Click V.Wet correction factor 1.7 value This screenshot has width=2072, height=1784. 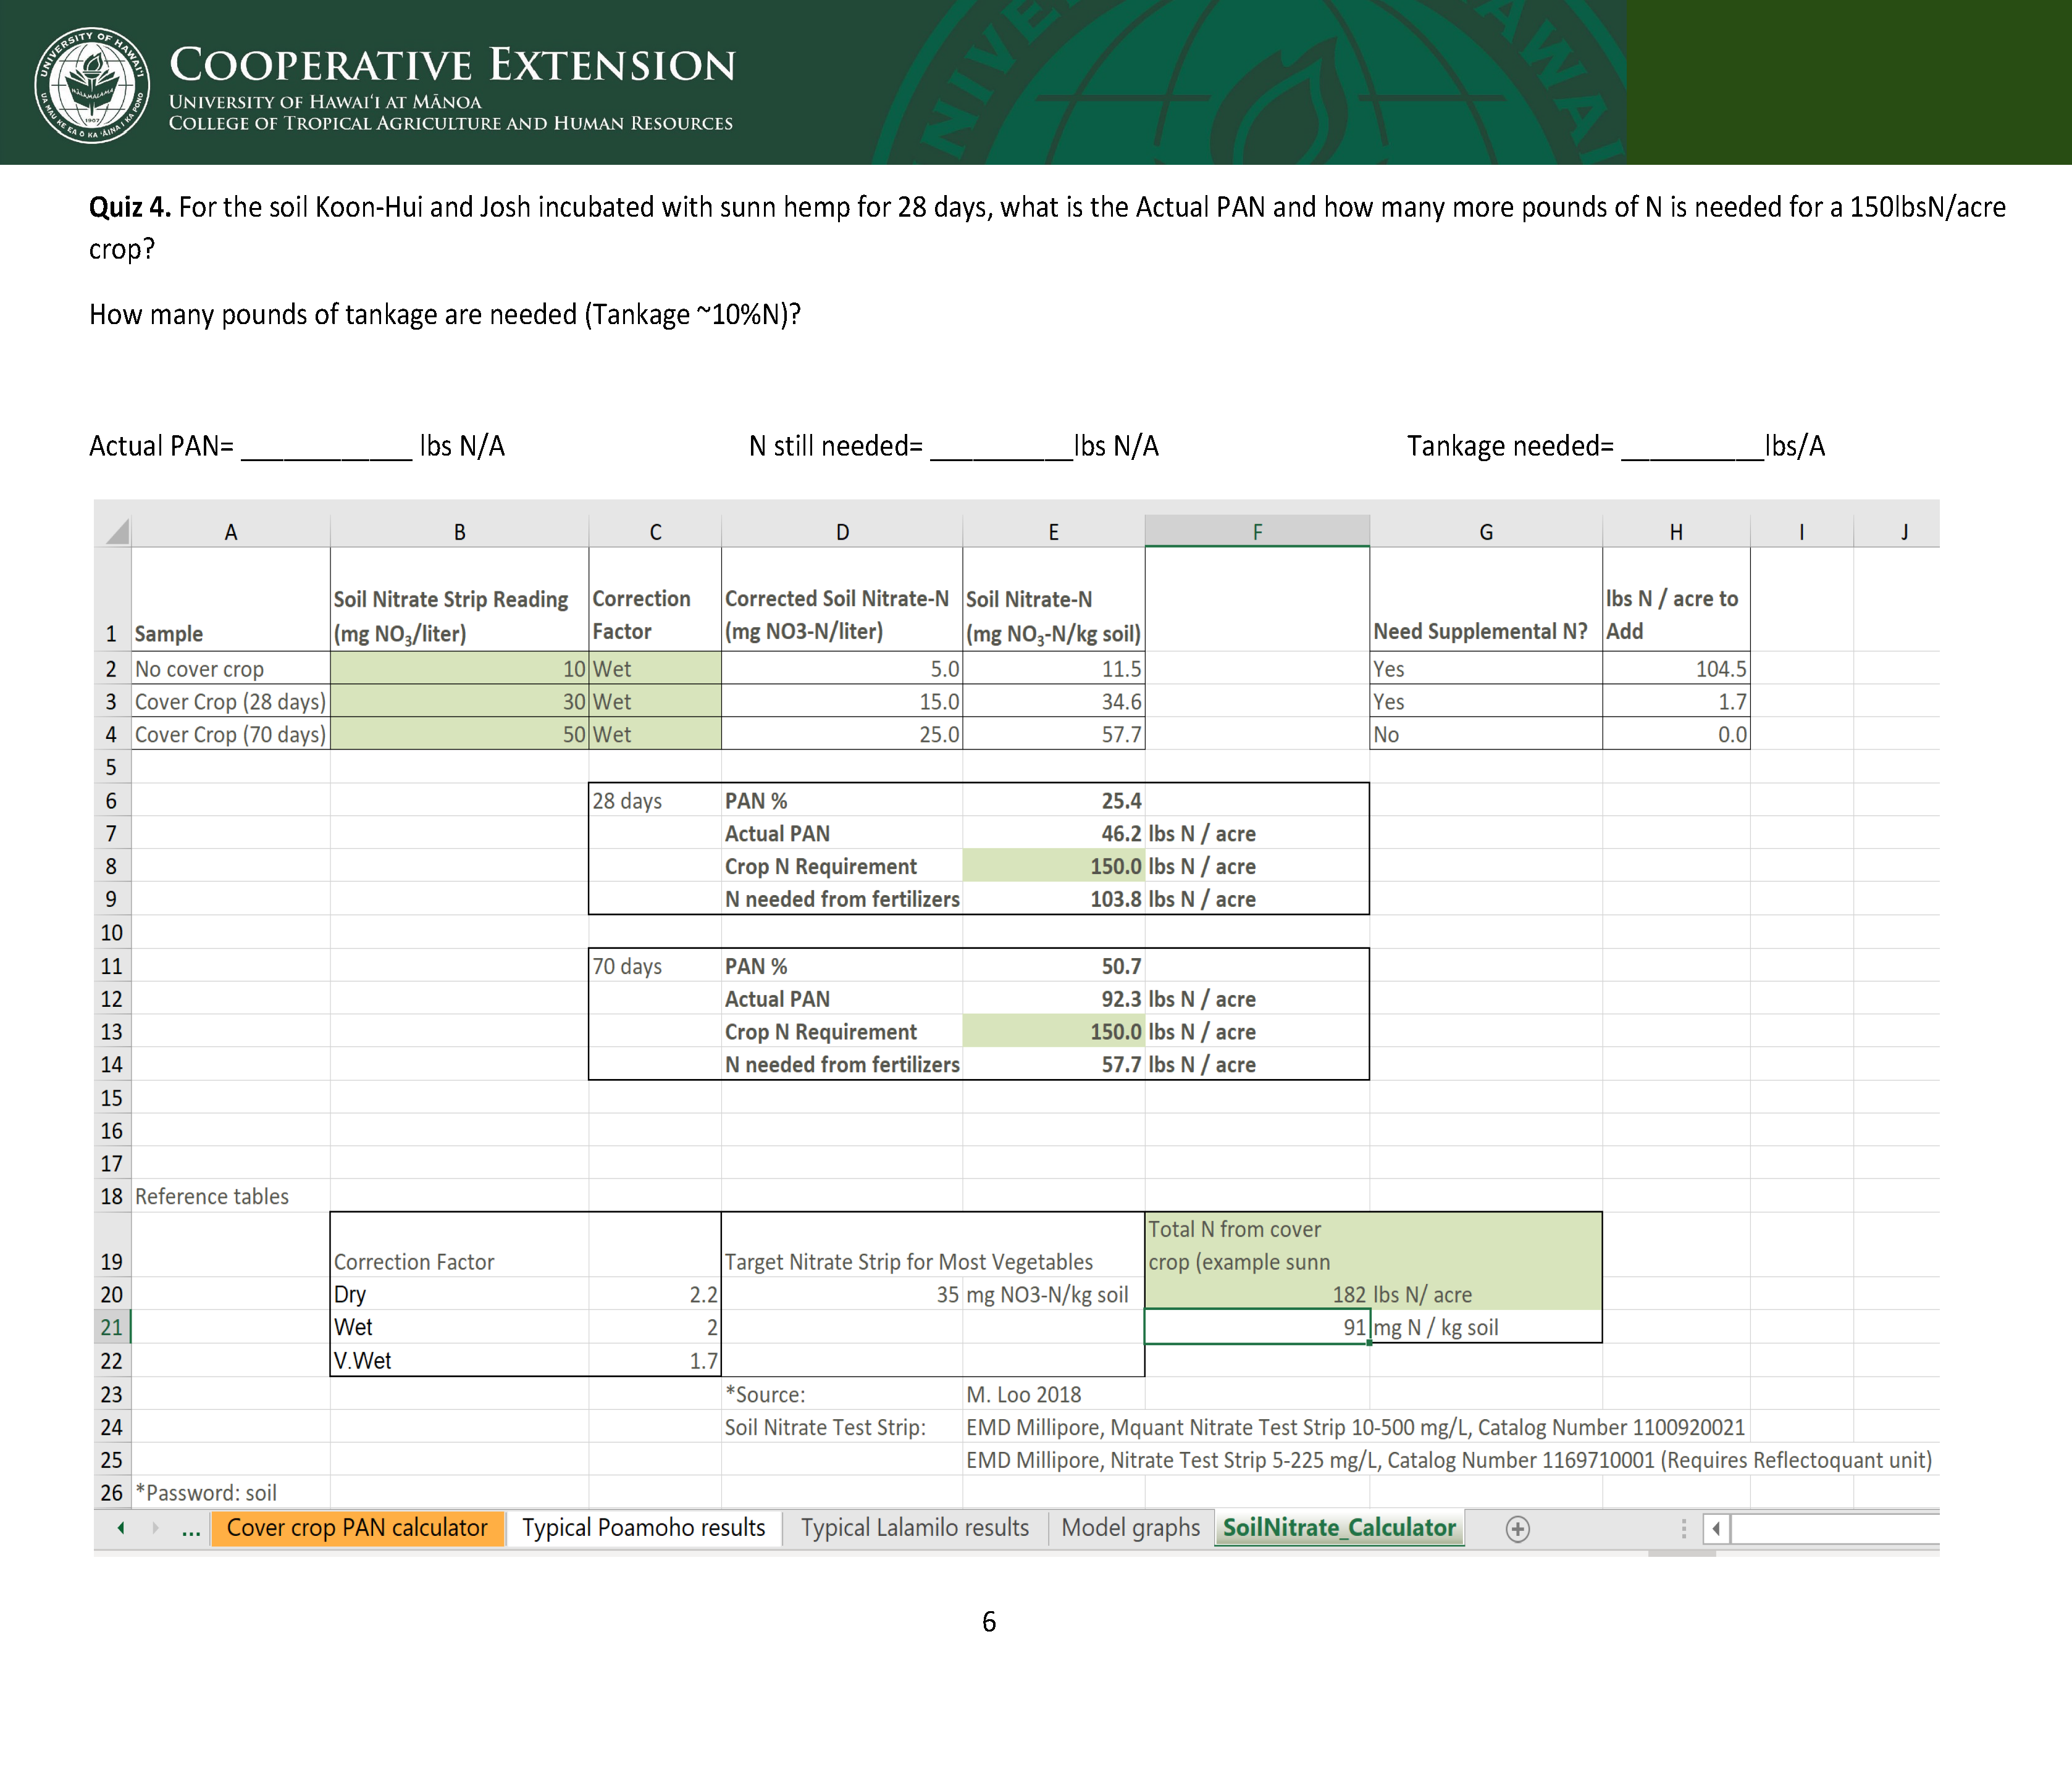655,1361
